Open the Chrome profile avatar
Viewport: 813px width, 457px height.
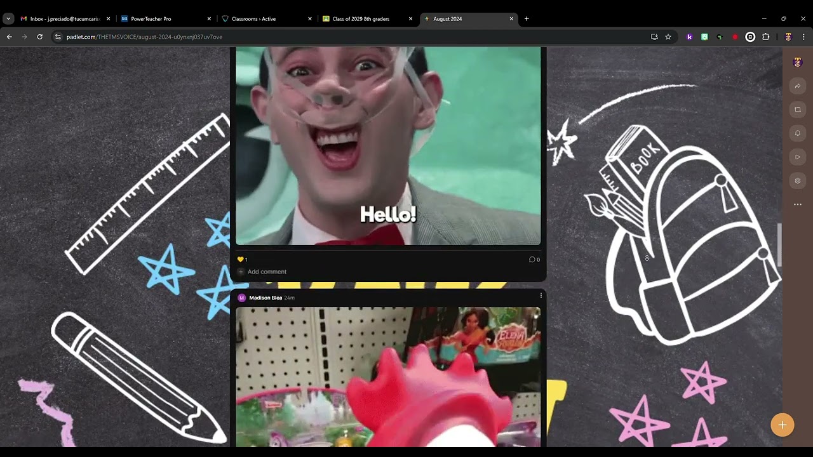[x=788, y=37]
